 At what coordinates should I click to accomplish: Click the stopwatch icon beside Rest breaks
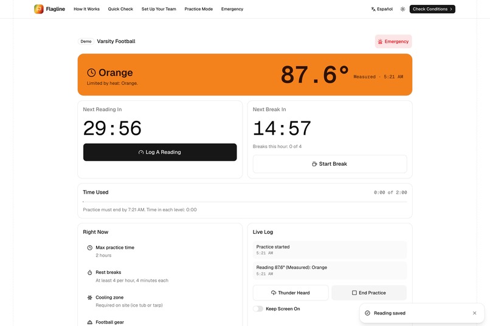90,273
